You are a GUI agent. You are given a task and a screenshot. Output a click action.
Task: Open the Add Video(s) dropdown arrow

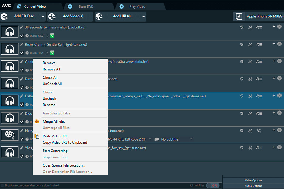pyautogui.click(x=89, y=16)
